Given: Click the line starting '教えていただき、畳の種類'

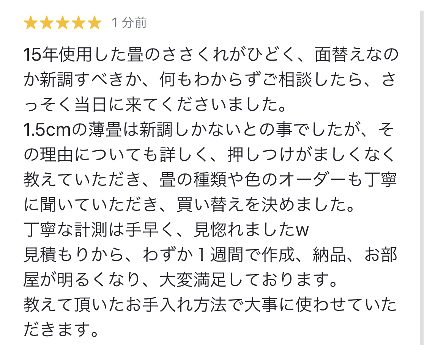Looking at the screenshot, I should pyautogui.click(x=210, y=180).
